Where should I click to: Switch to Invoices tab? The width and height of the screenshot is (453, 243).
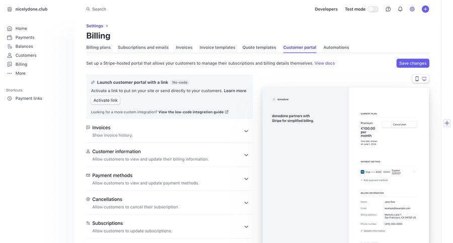pos(184,47)
